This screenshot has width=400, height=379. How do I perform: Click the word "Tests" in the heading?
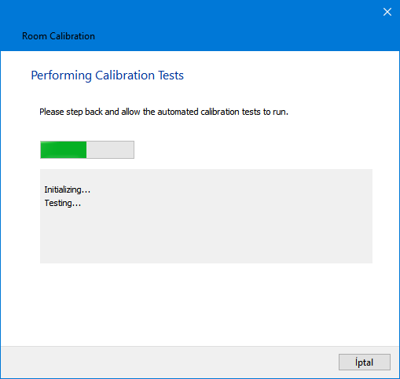click(171, 75)
